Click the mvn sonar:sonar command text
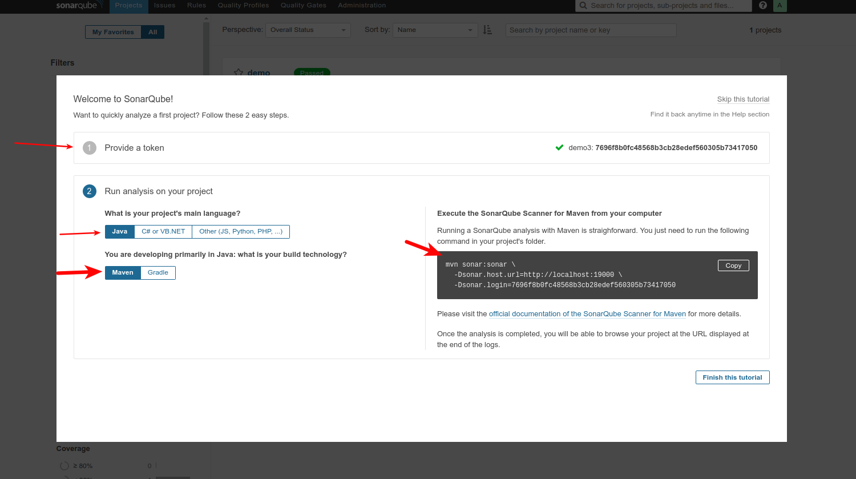856x479 pixels. (x=481, y=265)
